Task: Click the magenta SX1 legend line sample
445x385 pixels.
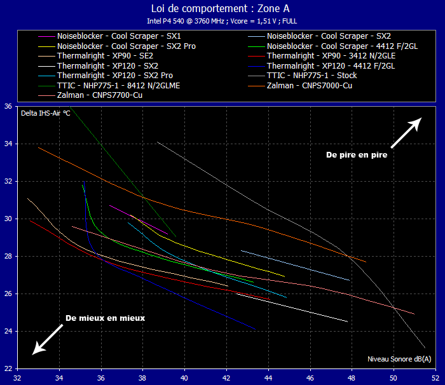Action: coord(46,37)
